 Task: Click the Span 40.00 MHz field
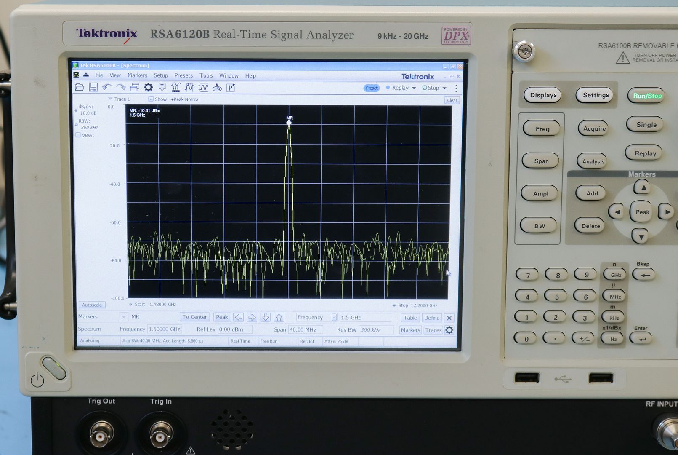(306, 329)
